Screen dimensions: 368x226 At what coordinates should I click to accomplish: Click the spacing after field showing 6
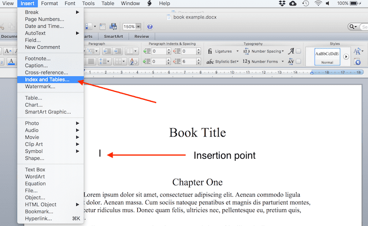[189, 61]
